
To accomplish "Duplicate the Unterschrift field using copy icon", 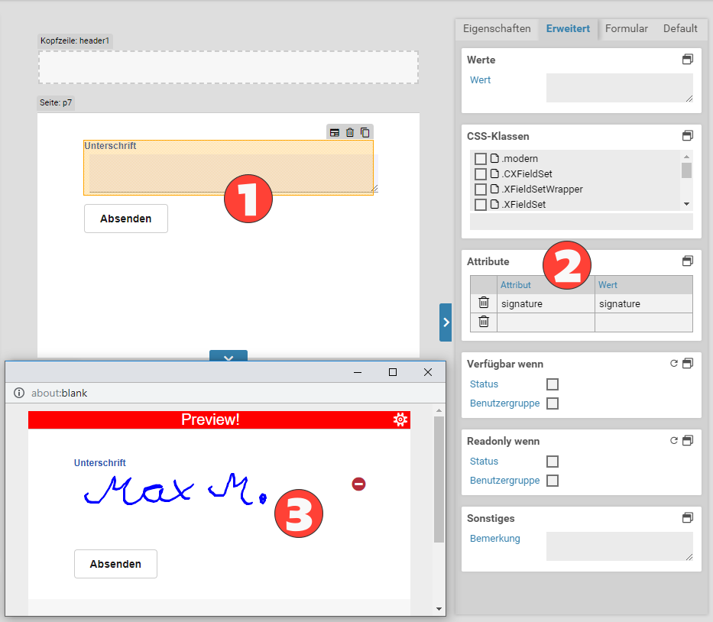I will click(x=365, y=132).
